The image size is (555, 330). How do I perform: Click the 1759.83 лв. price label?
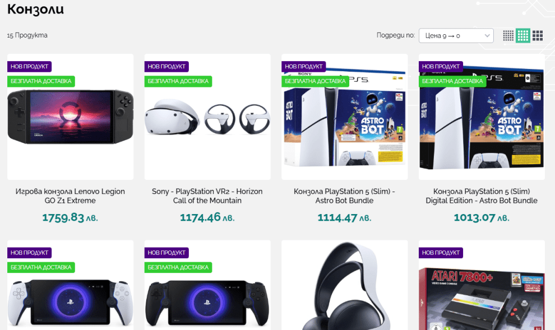pyautogui.click(x=70, y=217)
